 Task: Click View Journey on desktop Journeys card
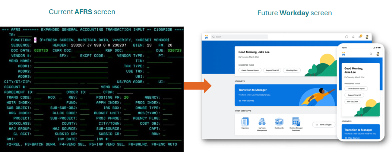tap(246, 101)
